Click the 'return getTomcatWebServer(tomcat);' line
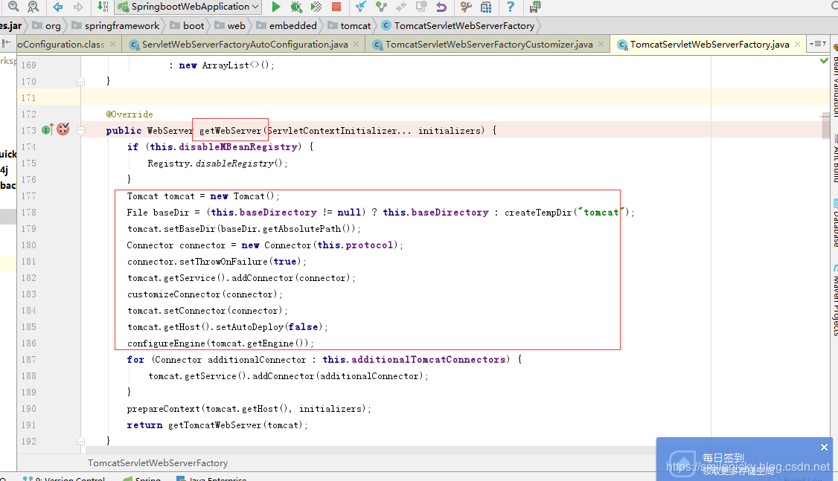 coord(217,425)
